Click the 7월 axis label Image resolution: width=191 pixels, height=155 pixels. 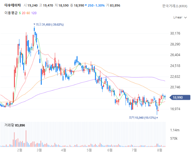[x=134, y=150]
